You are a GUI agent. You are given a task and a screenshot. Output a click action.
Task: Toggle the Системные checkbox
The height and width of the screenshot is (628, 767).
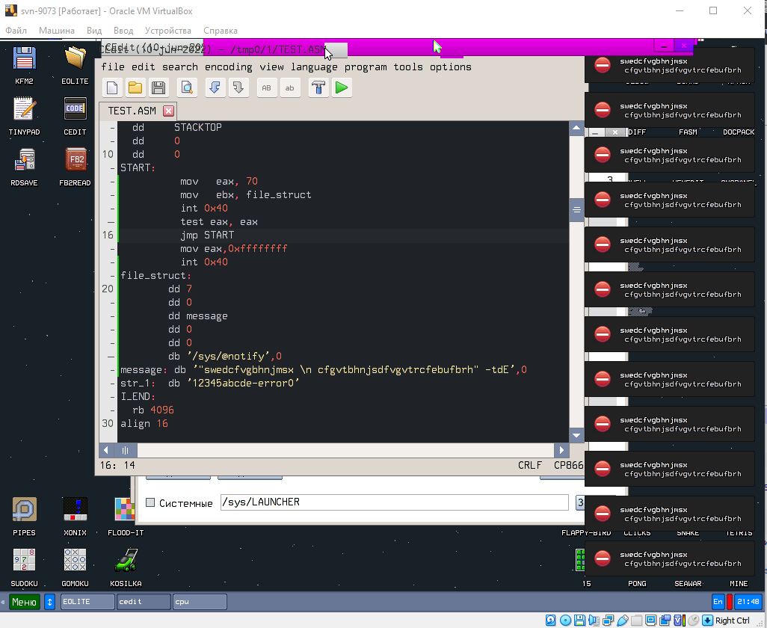click(x=150, y=502)
